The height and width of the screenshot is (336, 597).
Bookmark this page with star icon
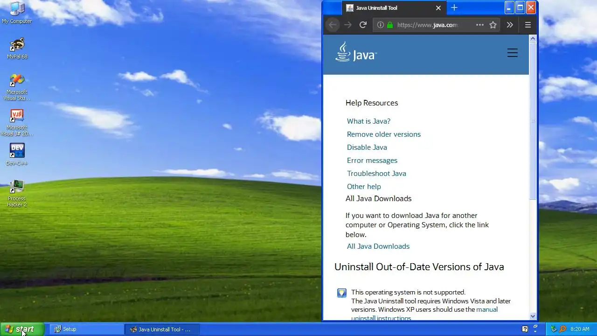pos(493,25)
